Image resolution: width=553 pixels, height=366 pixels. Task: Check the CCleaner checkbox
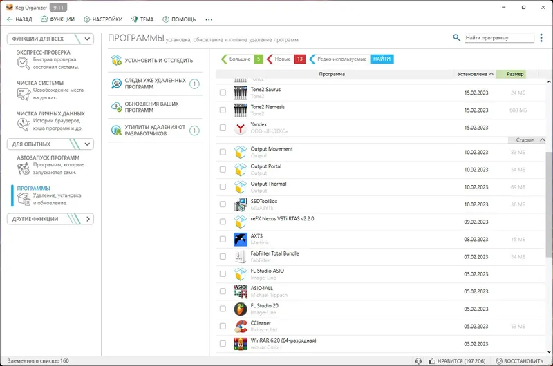pyautogui.click(x=223, y=326)
